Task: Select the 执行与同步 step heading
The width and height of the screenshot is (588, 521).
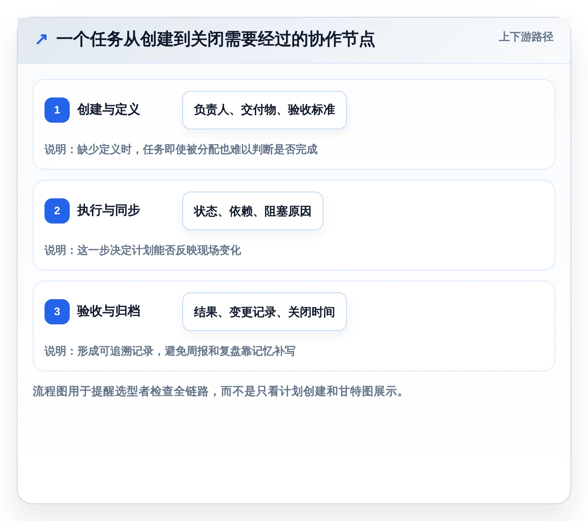Action: [108, 211]
